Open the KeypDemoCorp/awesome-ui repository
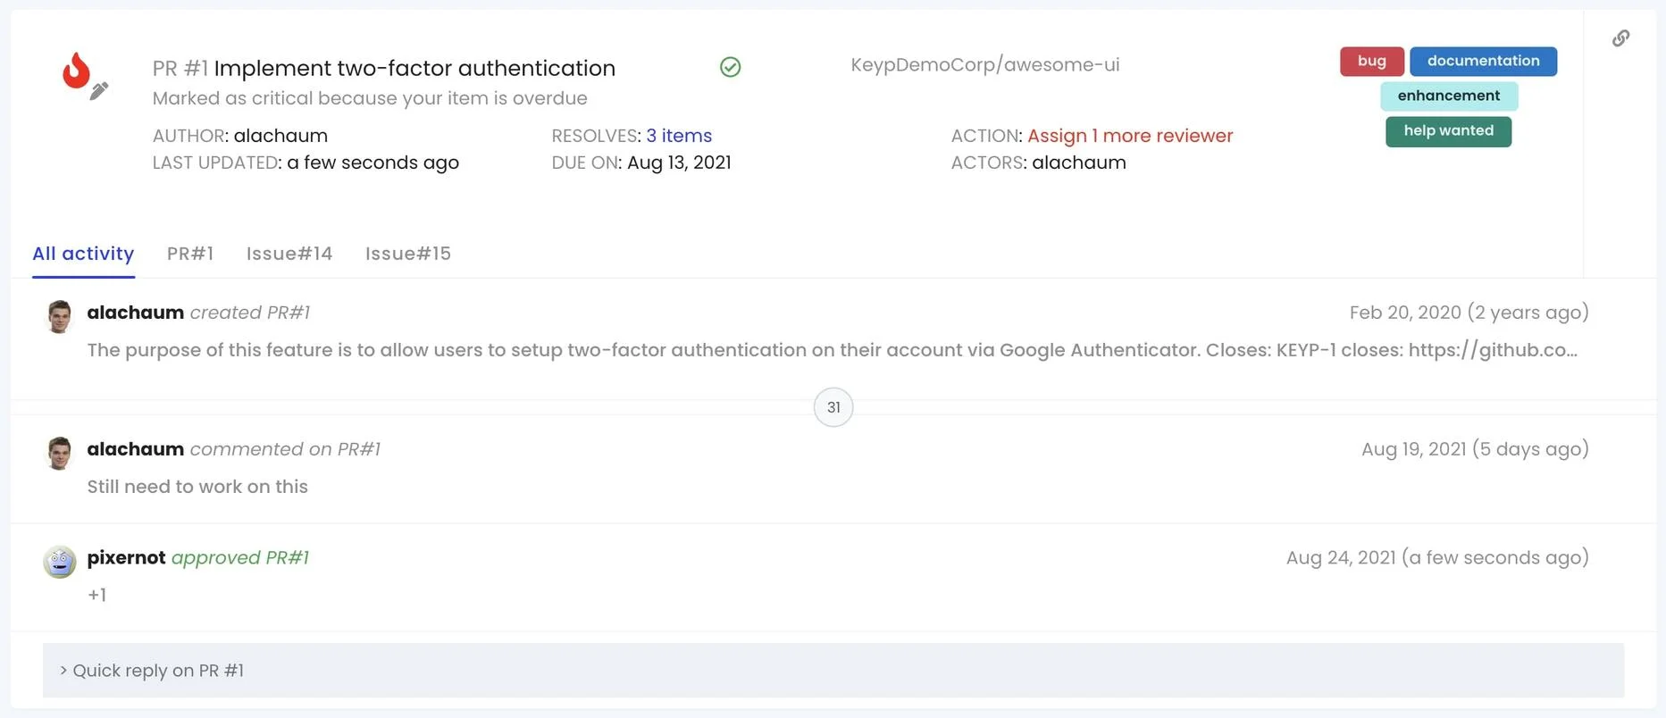This screenshot has height=718, width=1666. 984,64
